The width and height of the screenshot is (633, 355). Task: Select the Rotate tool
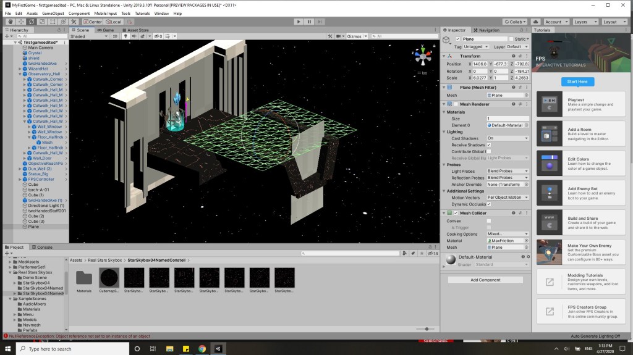point(30,22)
